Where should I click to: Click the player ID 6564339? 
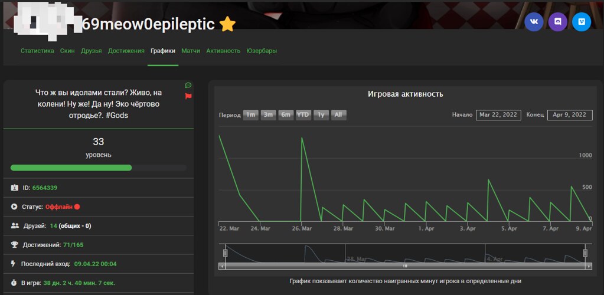[x=44, y=188]
